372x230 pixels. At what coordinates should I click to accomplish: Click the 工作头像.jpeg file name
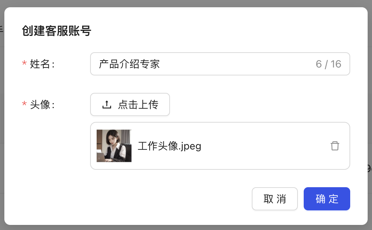(x=169, y=146)
